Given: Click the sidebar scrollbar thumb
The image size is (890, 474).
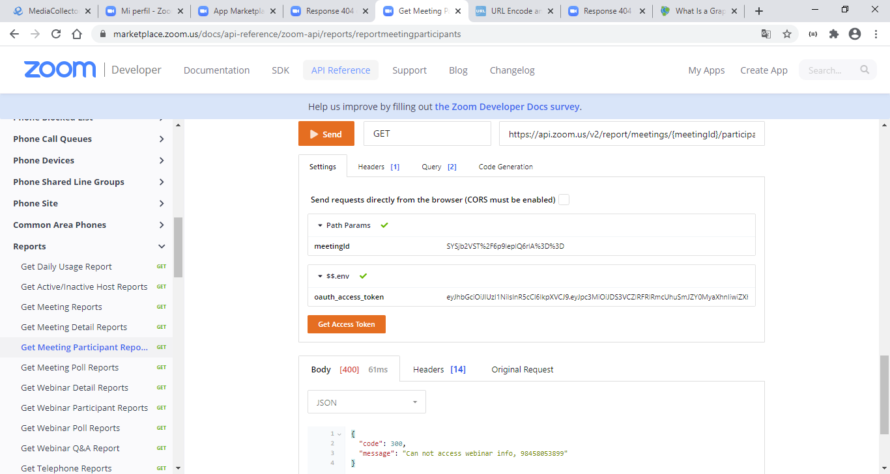Looking at the screenshot, I should (178, 247).
